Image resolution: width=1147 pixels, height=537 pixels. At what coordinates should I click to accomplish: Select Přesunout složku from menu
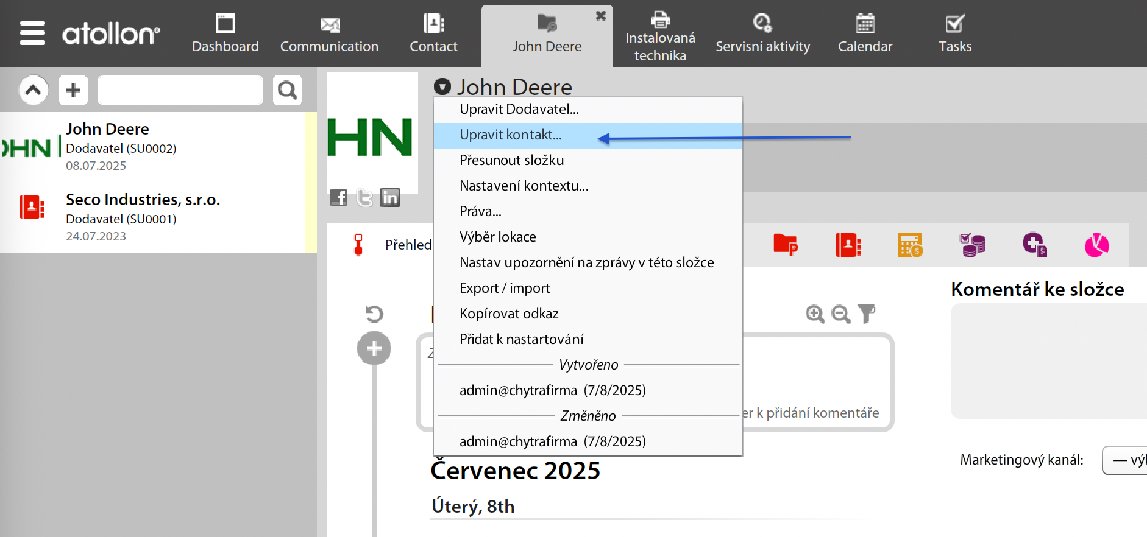pos(588,161)
